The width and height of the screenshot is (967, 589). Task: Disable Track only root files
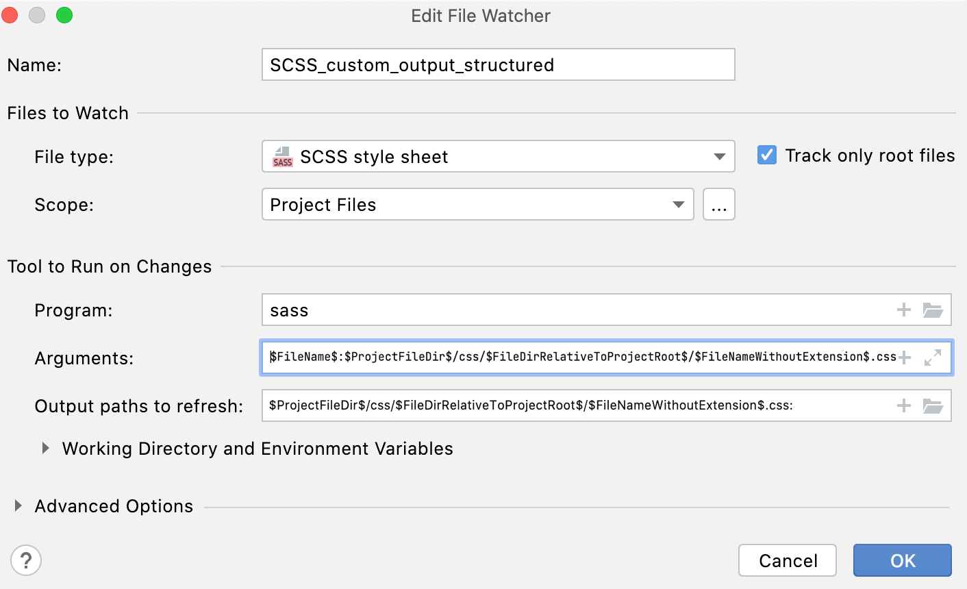766,155
